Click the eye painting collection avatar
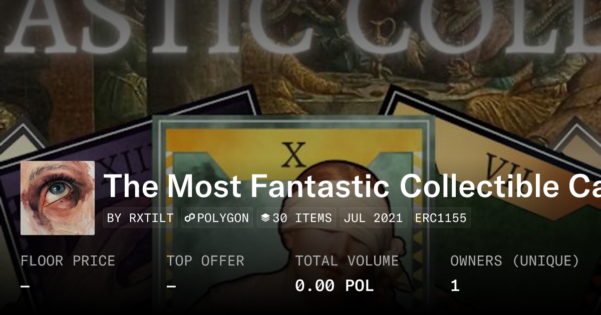The image size is (601, 315). point(58,198)
